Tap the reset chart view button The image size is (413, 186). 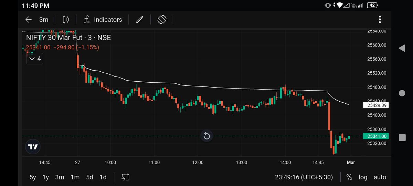206,136
